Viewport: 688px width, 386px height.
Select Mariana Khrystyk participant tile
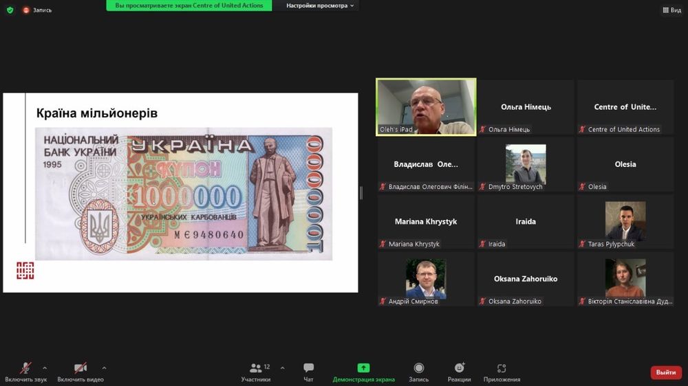click(x=426, y=222)
